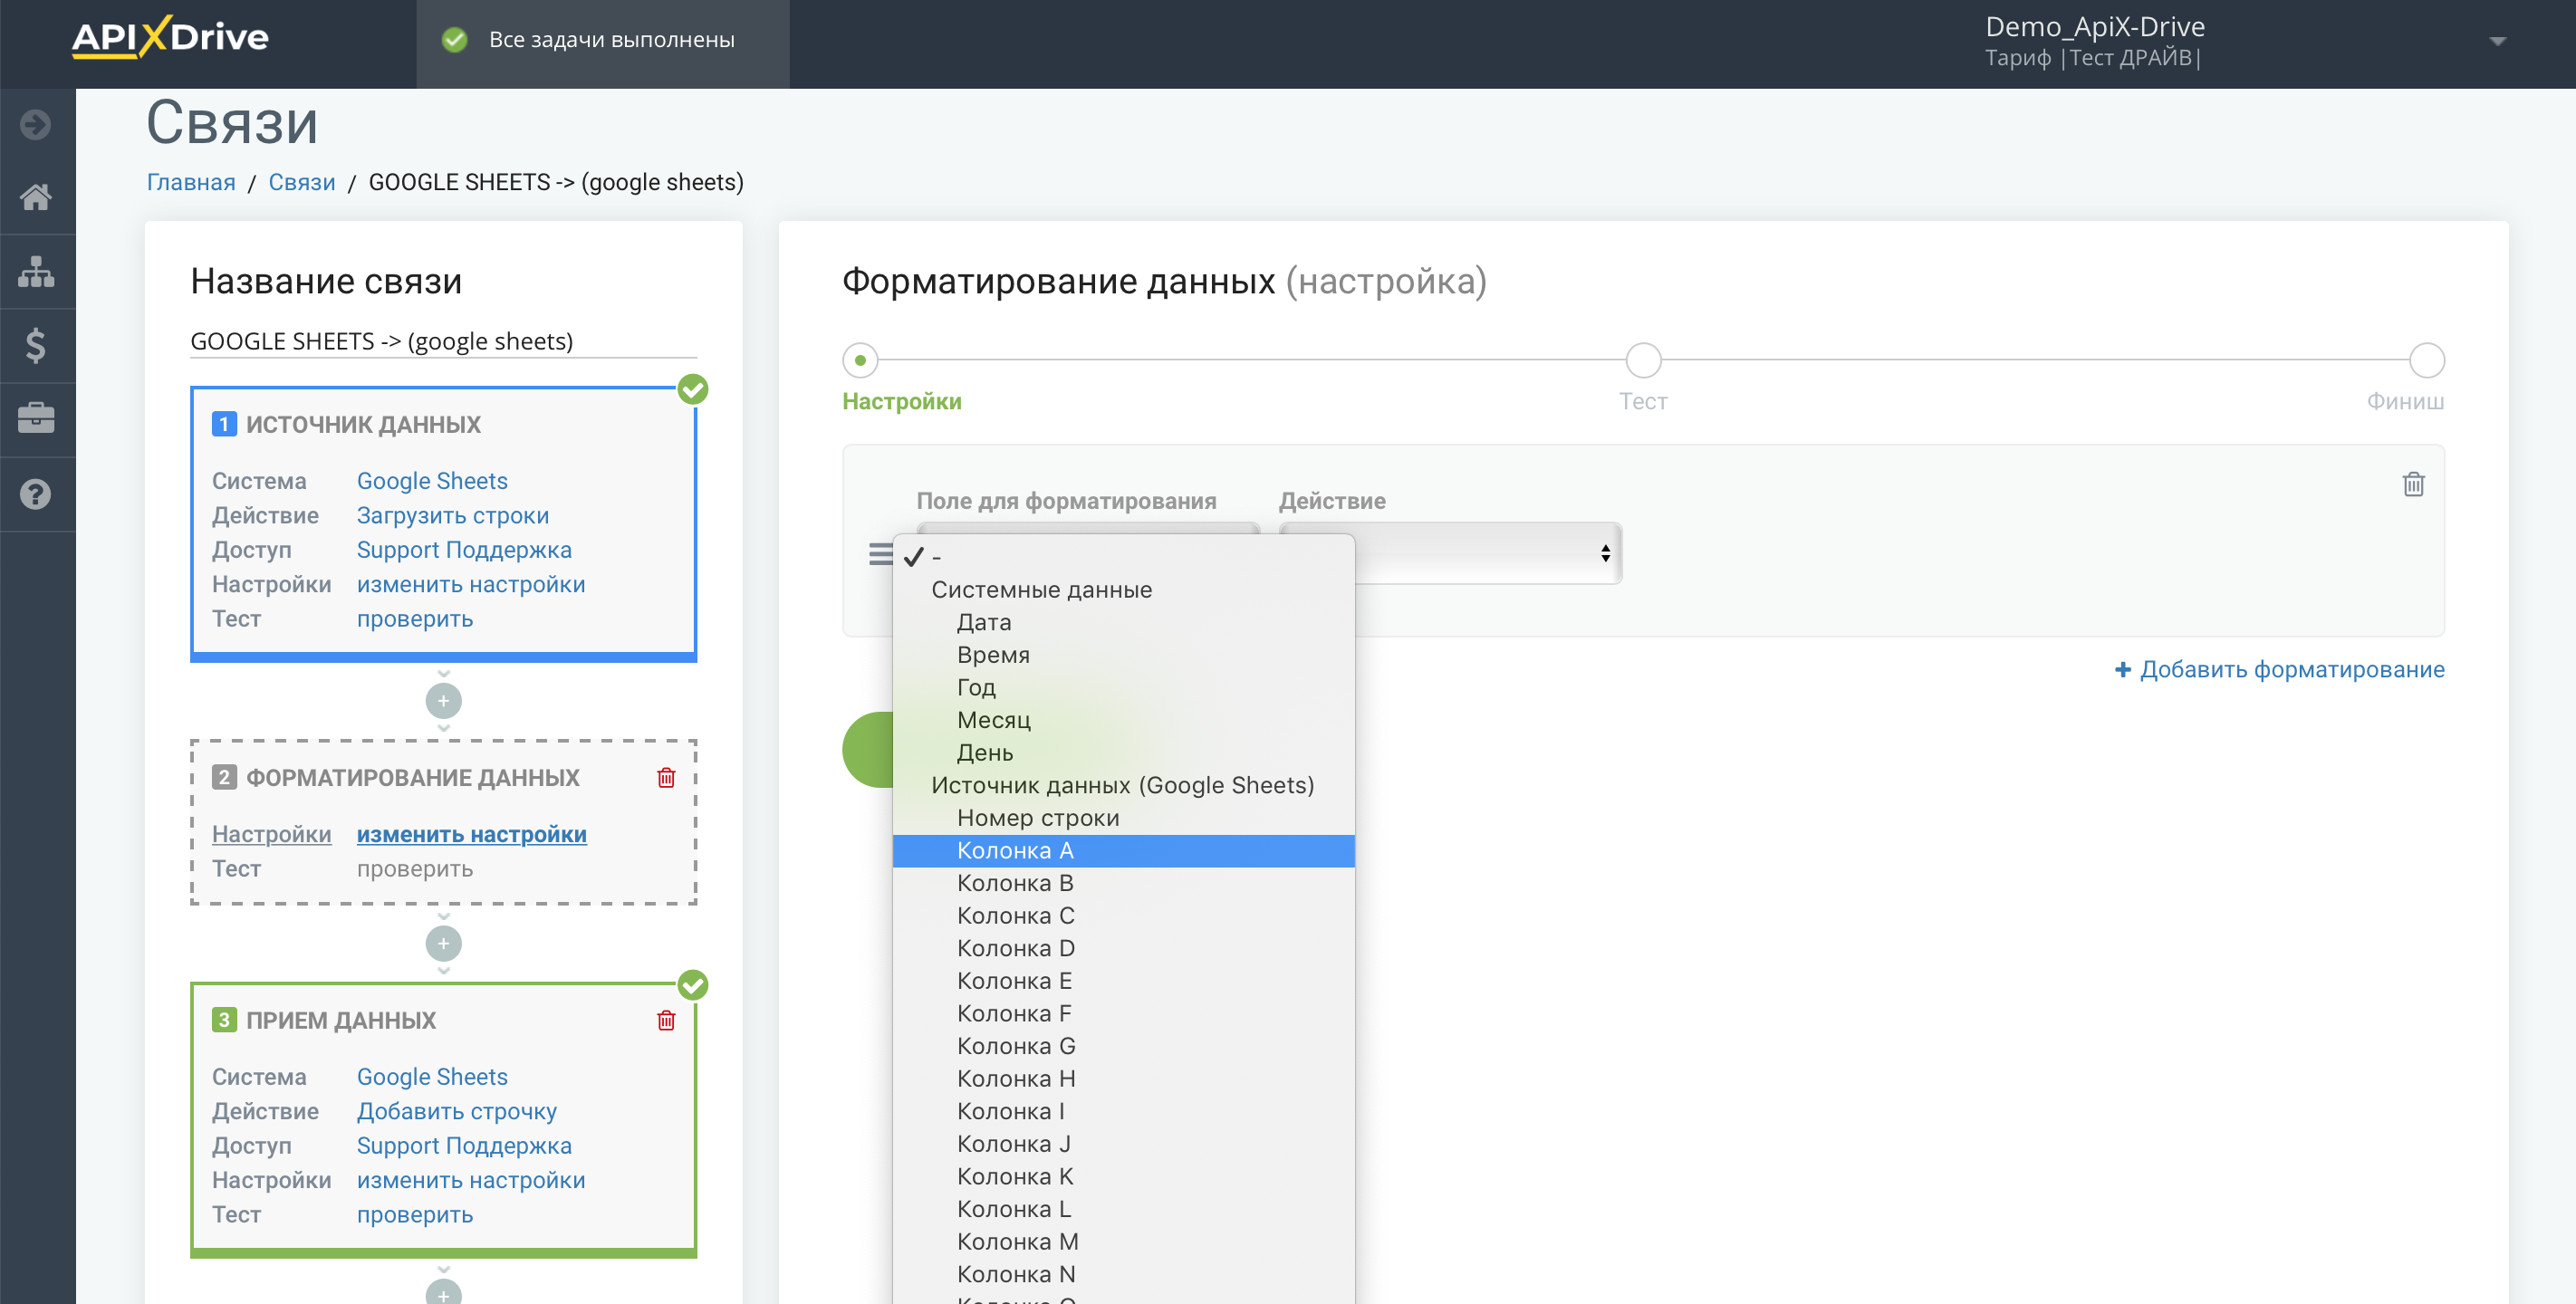
Task: Choose День from dropdown list
Action: [1123, 753]
